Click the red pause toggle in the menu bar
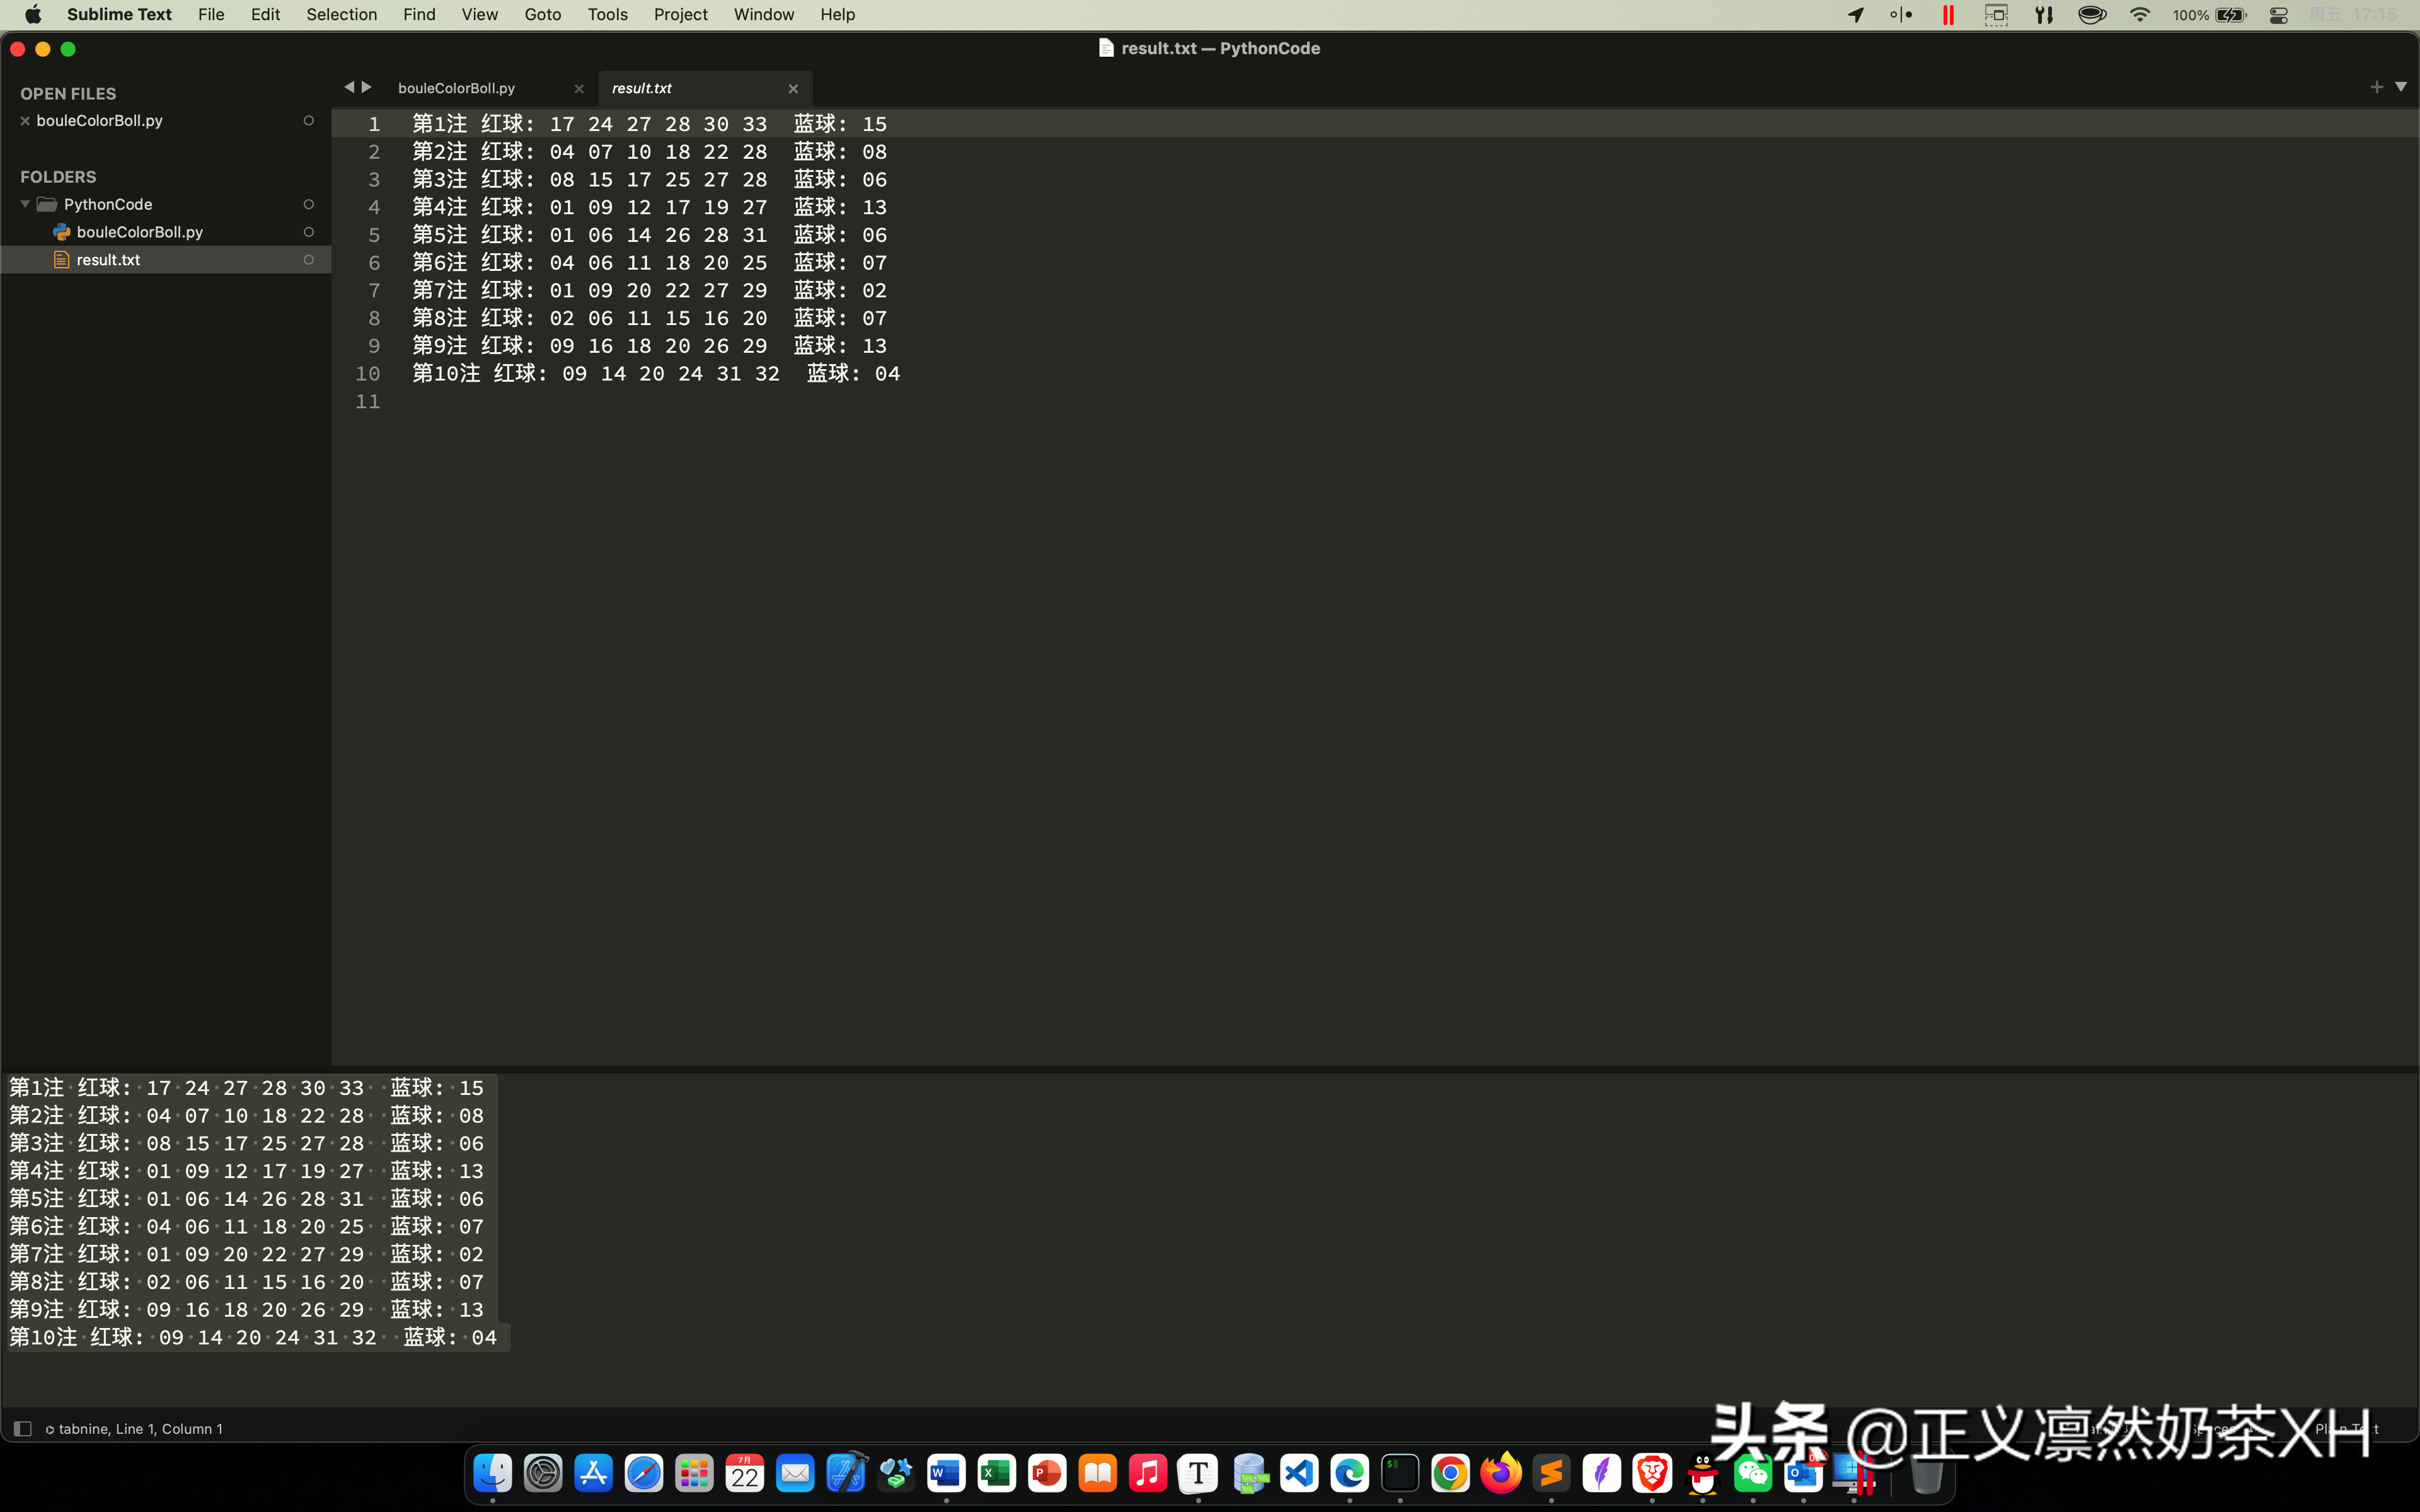2420x1512 pixels. tap(1947, 15)
